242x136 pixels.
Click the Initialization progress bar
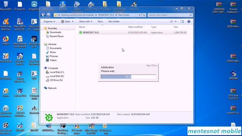(x=128, y=76)
